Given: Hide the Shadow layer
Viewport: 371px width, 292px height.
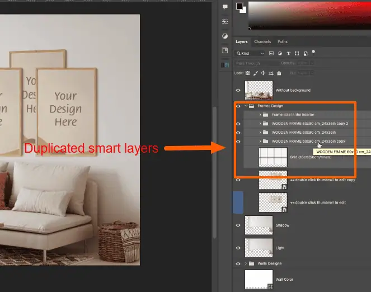Looking at the screenshot, I should [238, 225].
